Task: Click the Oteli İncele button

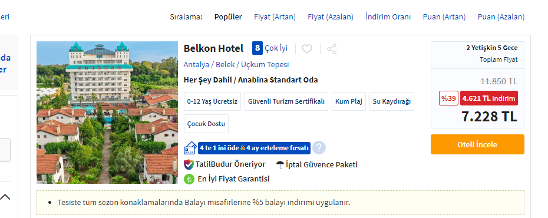Action: point(477,144)
